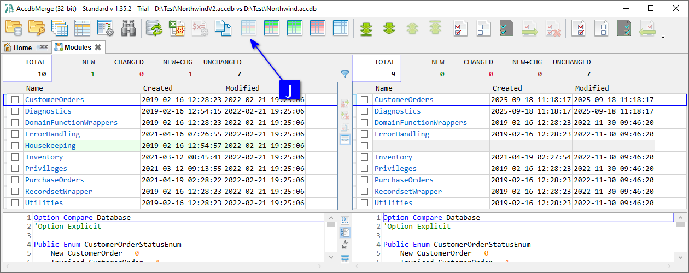Screen dimensions: 689x273
Task: Sort left list by Modified column
Action: coord(243,88)
